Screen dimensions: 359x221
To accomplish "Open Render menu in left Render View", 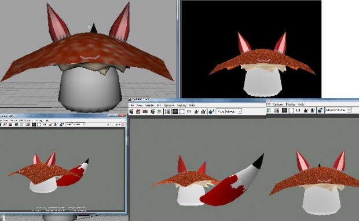I will pyautogui.click(x=14, y=120).
